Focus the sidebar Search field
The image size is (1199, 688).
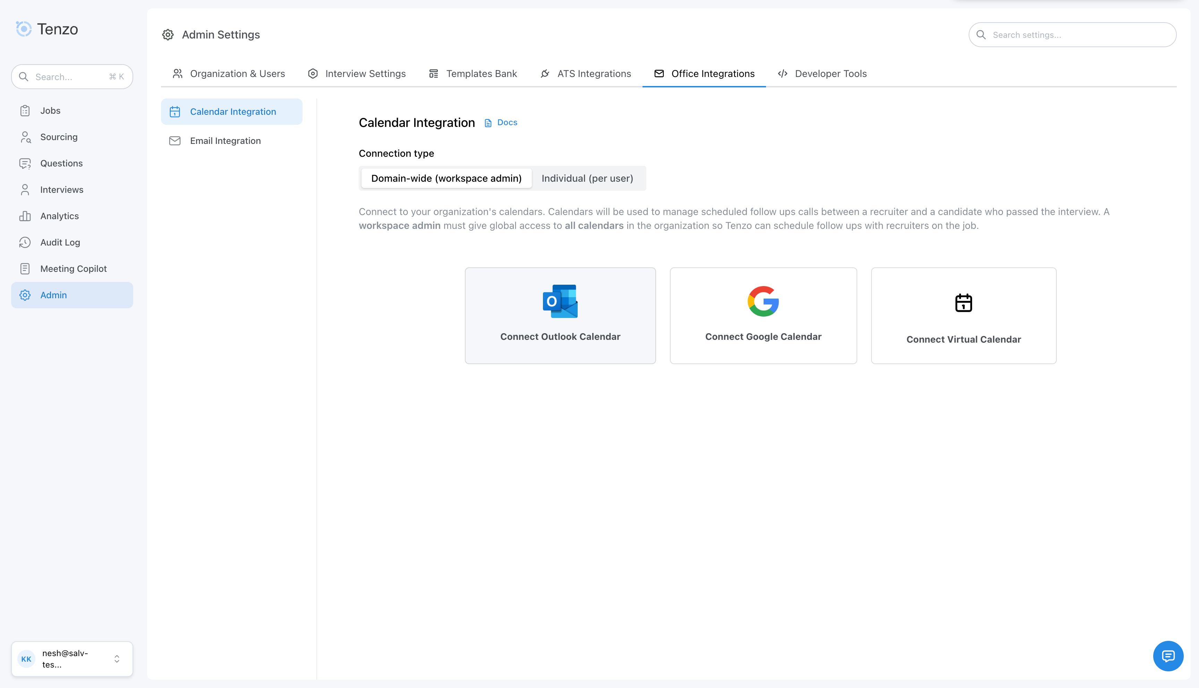coord(72,77)
